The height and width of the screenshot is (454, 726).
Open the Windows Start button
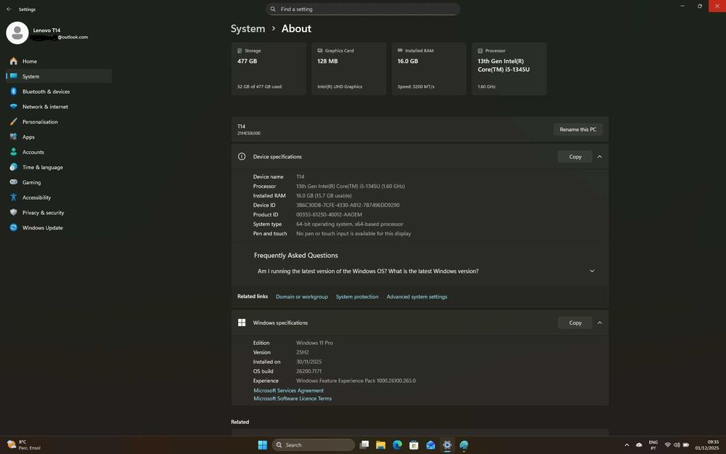click(263, 445)
